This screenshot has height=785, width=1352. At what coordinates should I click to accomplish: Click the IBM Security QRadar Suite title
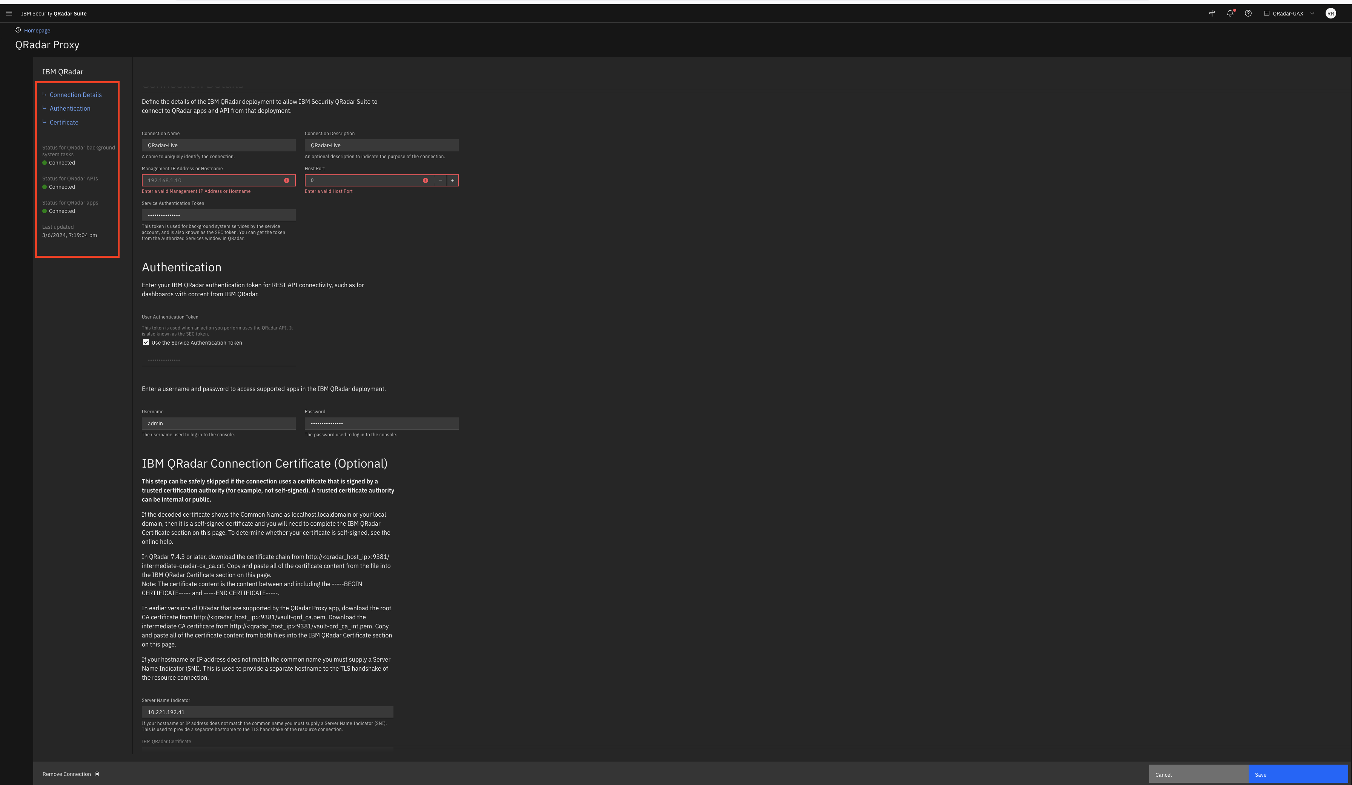pyautogui.click(x=54, y=14)
